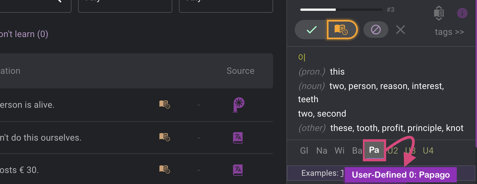Viewport: 477px width, 184px height.
Task: Set word status to ignored circle-slash
Action: click(376, 30)
